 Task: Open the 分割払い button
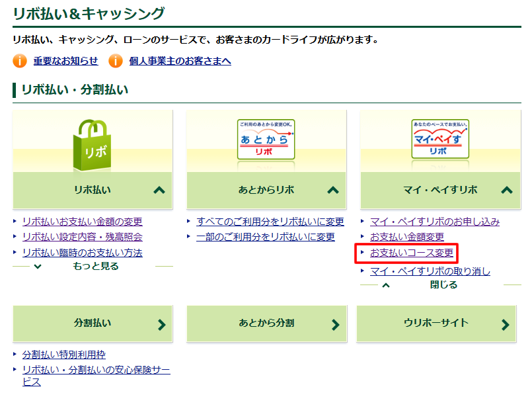[93, 324]
